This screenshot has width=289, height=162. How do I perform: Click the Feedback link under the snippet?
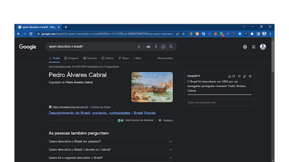166,120
